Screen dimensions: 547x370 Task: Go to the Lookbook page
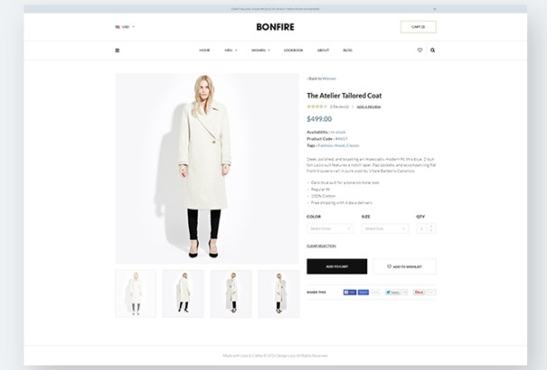tap(293, 51)
